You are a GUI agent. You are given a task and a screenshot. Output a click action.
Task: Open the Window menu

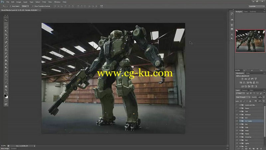click(x=57, y=2)
